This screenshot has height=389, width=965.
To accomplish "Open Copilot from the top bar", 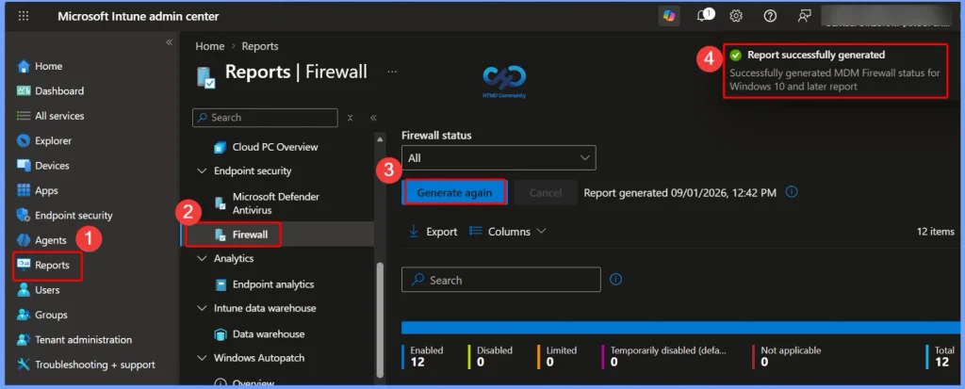I will pyautogui.click(x=669, y=17).
